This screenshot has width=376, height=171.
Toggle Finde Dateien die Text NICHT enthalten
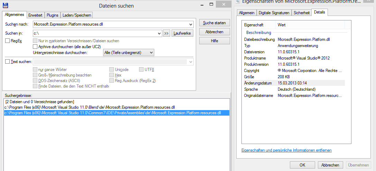[x=35, y=86]
